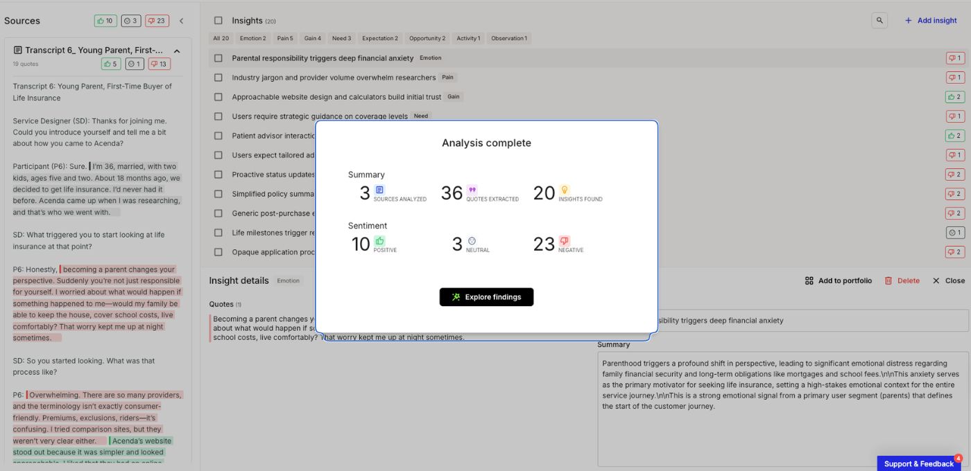Screen dimensions: 971x471
Task: Open the insights search magnifier button
Action: [x=879, y=21]
